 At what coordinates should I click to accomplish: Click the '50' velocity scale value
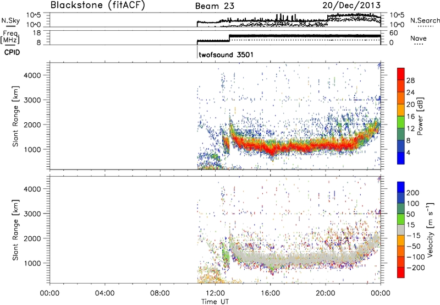(411, 214)
